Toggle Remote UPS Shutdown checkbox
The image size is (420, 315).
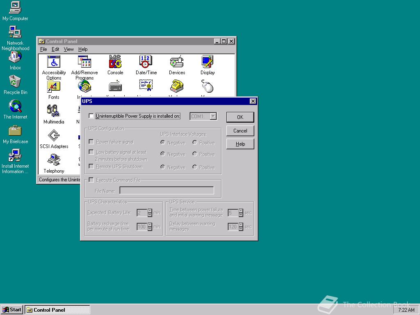[x=91, y=167]
